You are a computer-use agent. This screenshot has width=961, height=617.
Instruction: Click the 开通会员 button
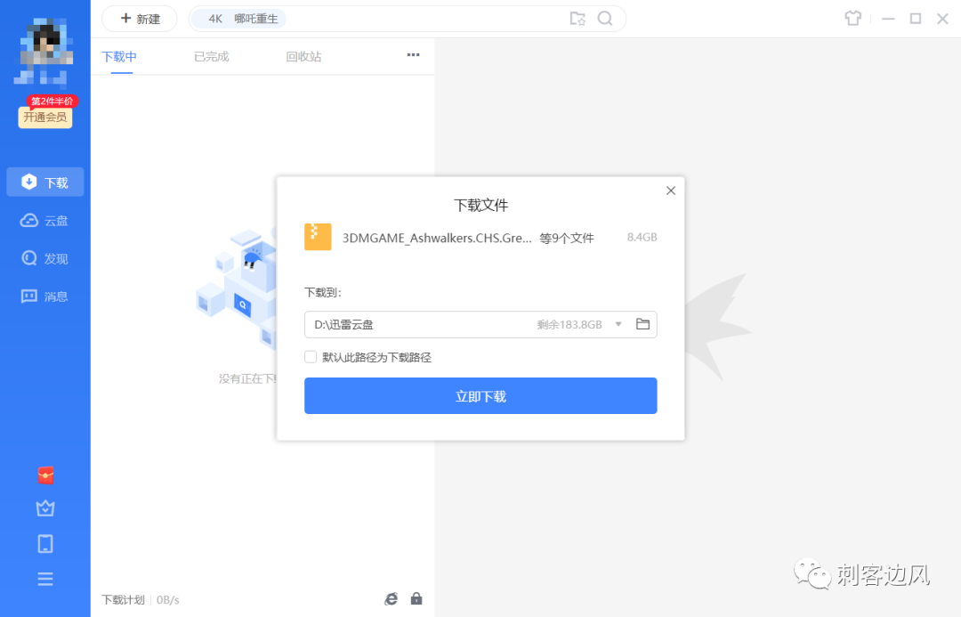coord(44,118)
